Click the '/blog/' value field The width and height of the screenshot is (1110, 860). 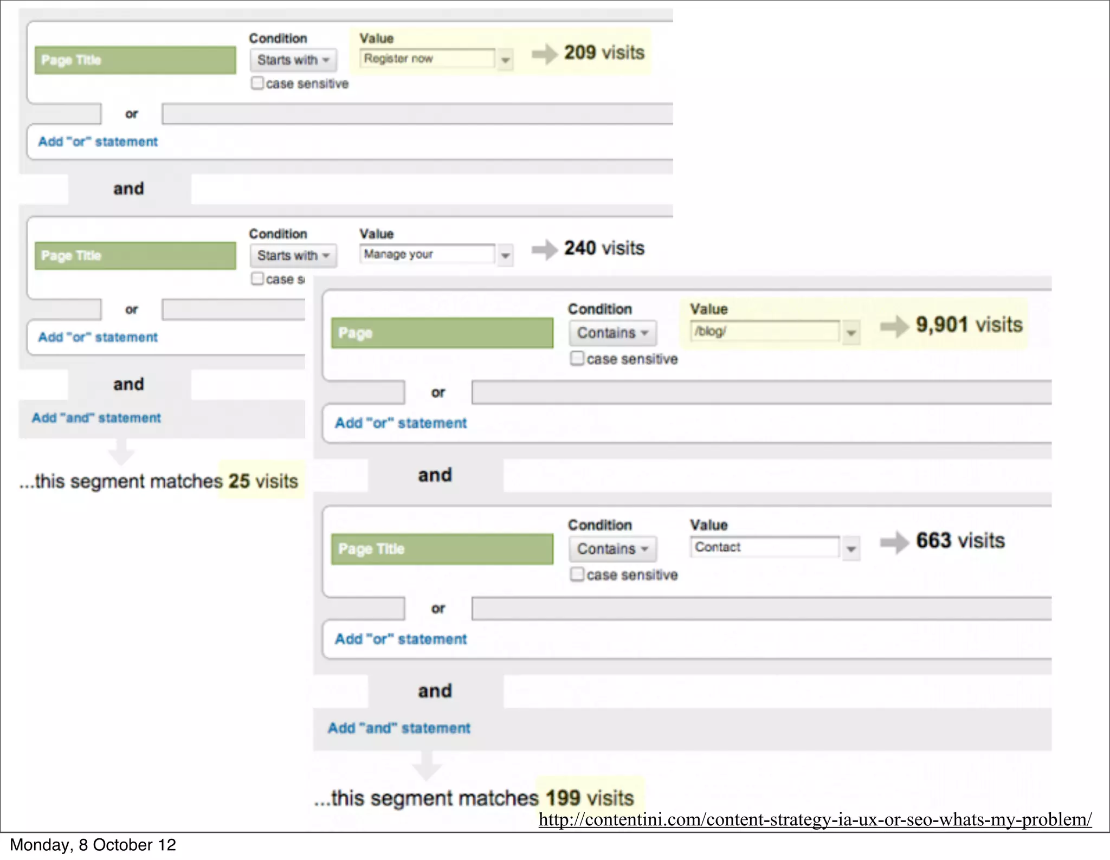765,331
